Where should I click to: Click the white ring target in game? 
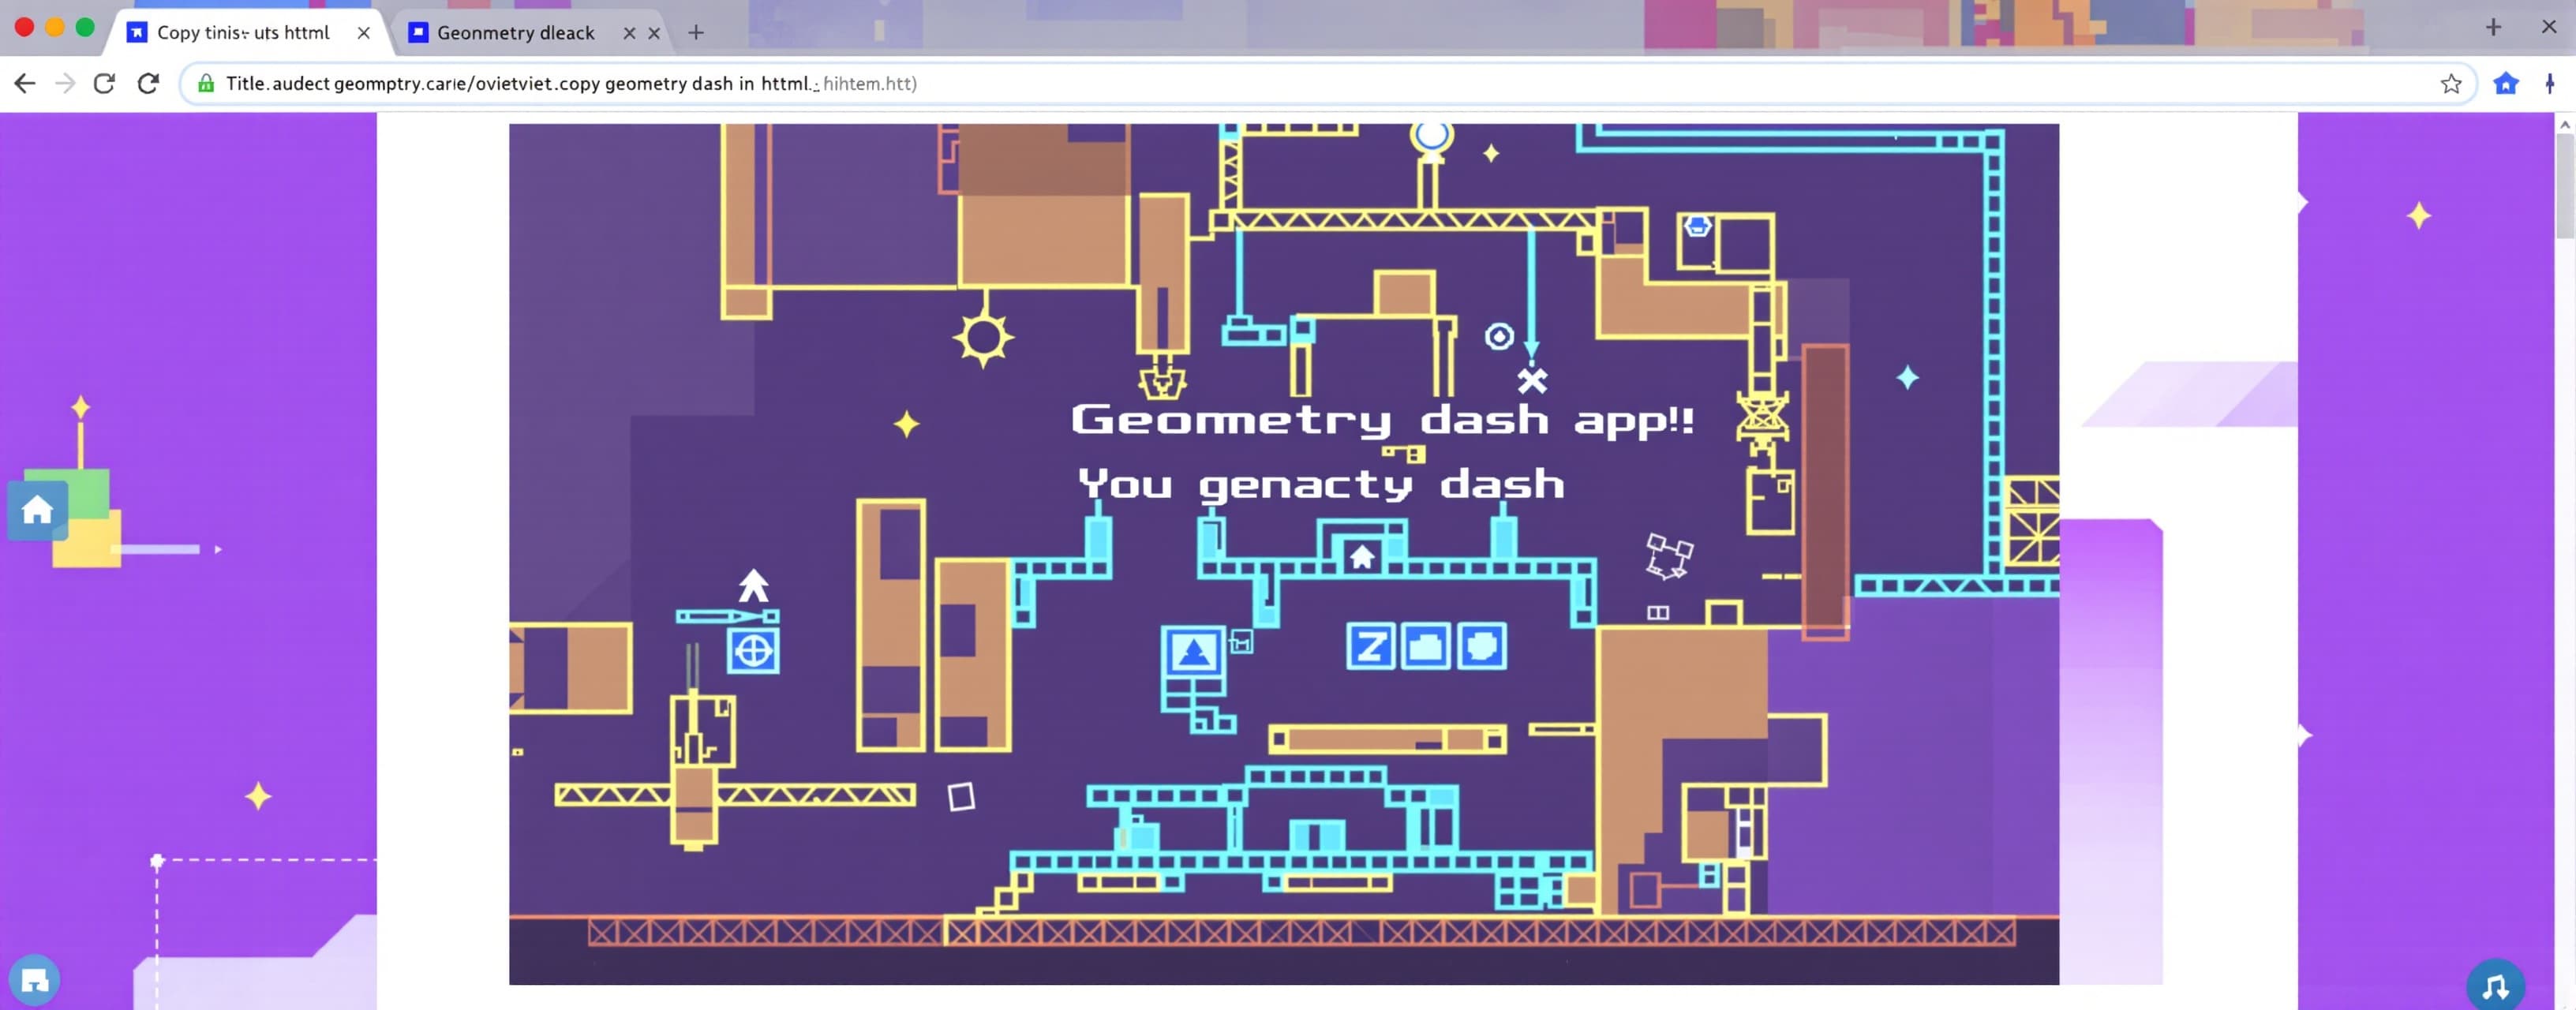[x=1498, y=336]
